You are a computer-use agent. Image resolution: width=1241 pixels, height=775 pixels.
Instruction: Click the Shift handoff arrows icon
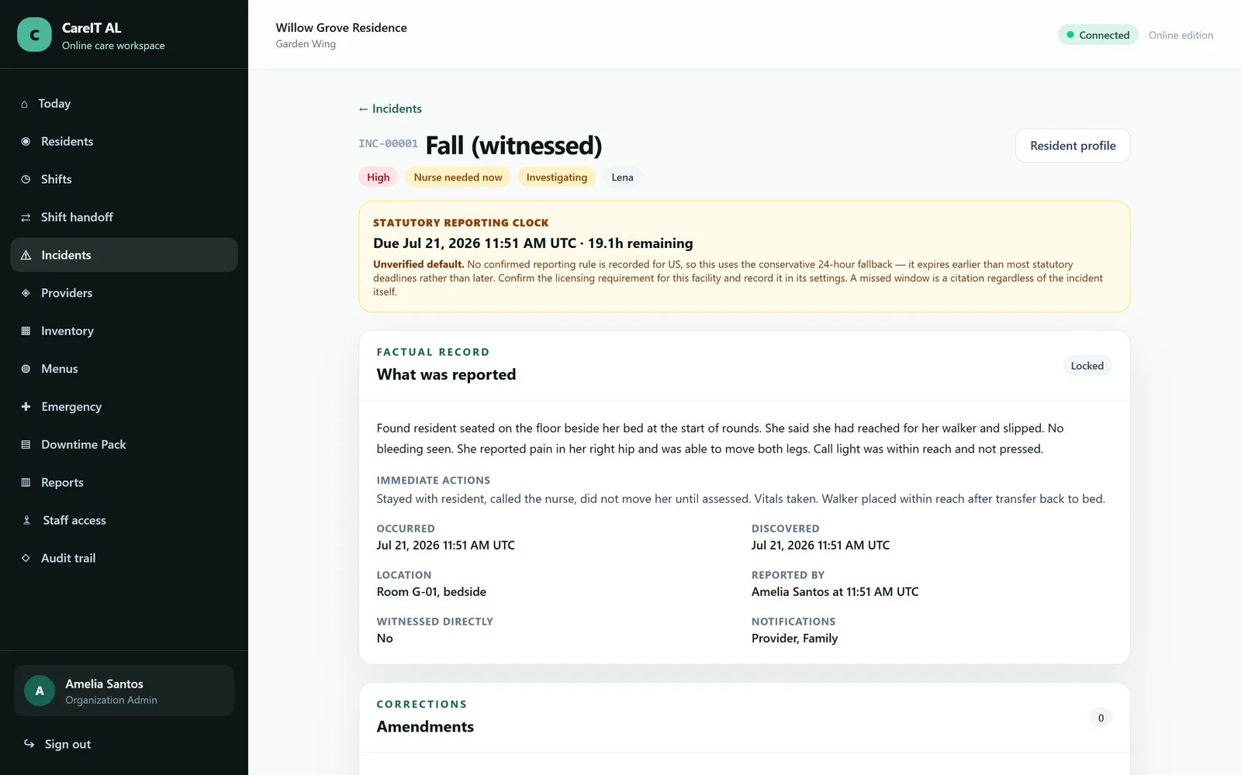click(x=26, y=218)
